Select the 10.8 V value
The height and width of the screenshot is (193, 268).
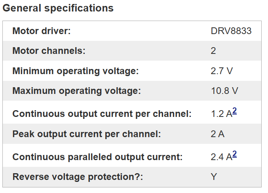click(224, 91)
